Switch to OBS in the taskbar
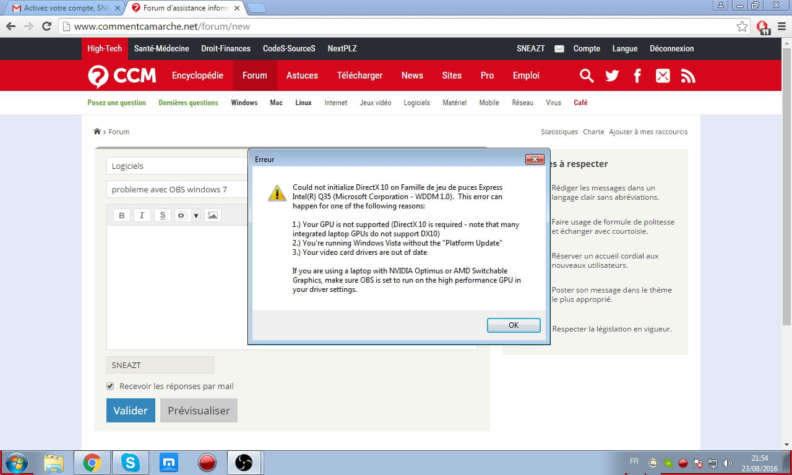The height and width of the screenshot is (475, 792). click(x=244, y=463)
